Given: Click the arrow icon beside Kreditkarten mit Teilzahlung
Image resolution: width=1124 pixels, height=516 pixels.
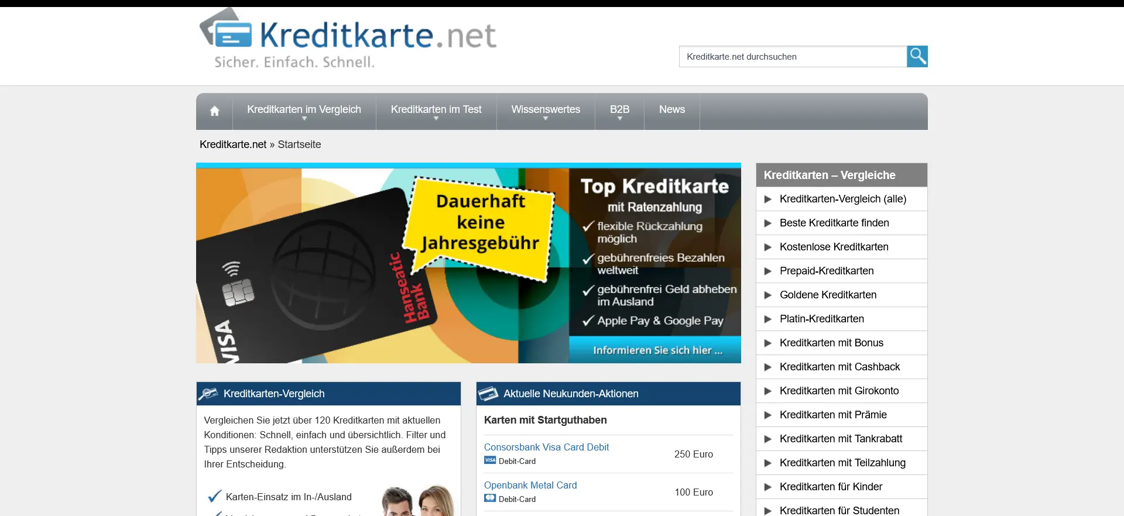Looking at the screenshot, I should (768, 463).
